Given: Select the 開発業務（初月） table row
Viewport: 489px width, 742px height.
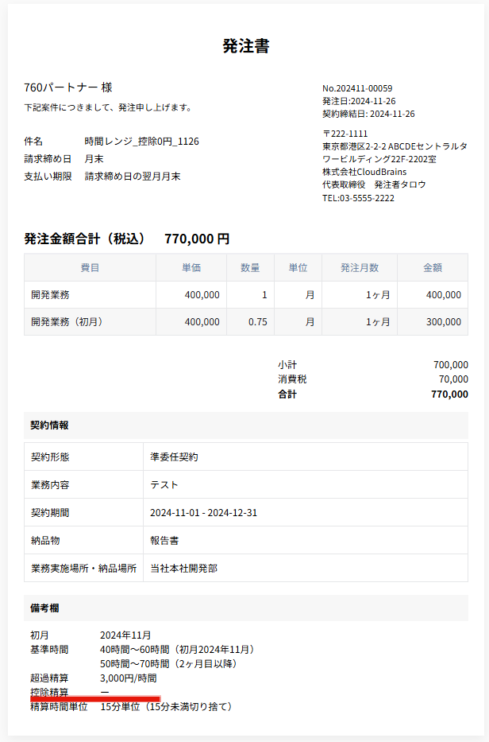Looking at the screenshot, I should pyautogui.click(x=245, y=322).
